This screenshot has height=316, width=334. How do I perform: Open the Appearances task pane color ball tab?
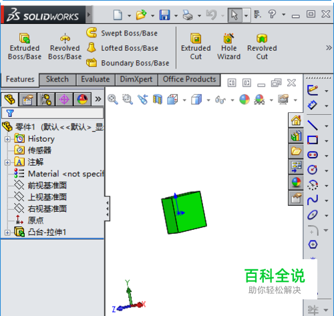click(x=296, y=182)
